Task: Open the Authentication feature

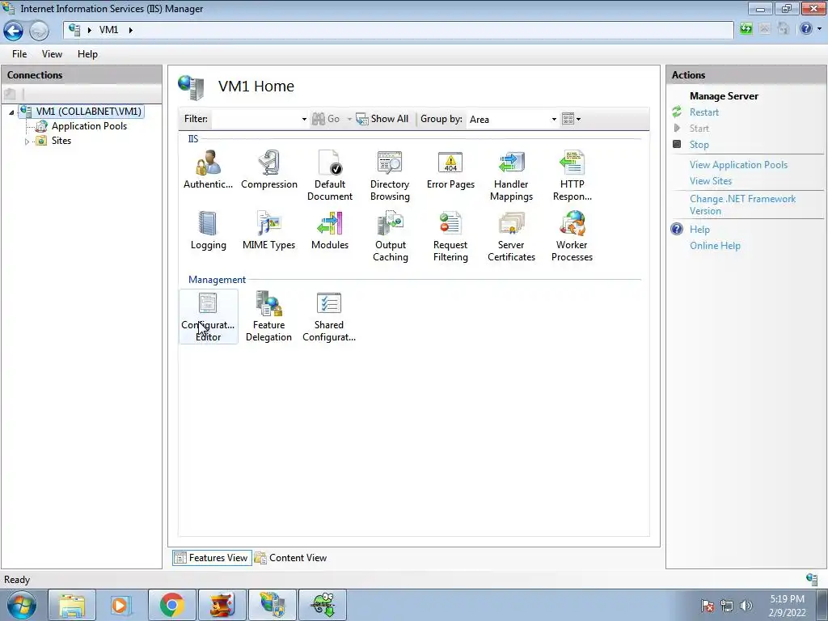Action: [x=208, y=170]
